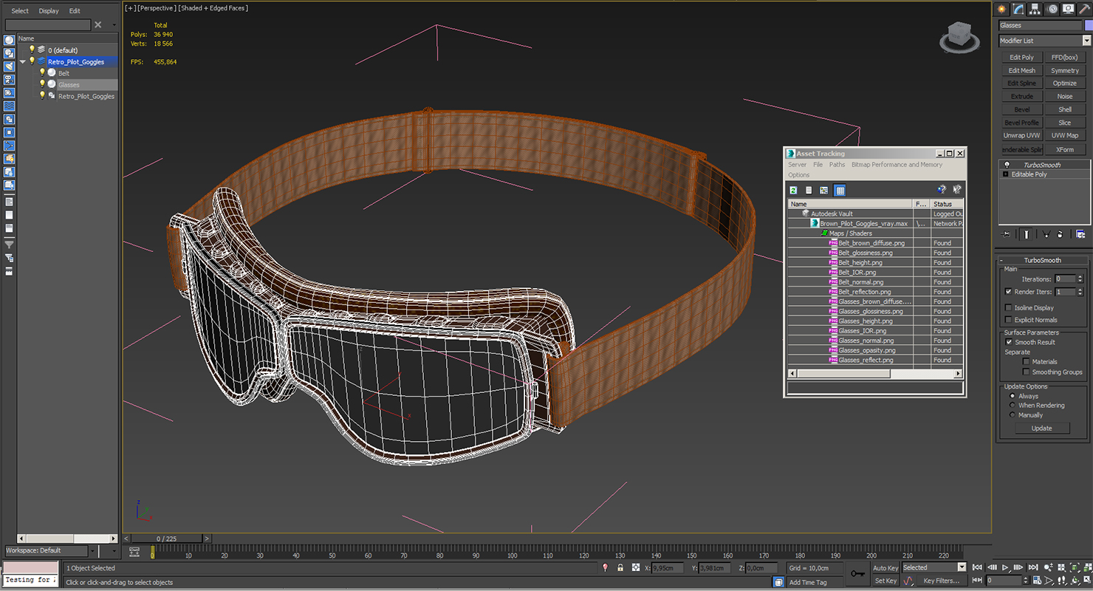Click the Iterations spinner arrows
1093x591 pixels.
(x=1081, y=279)
